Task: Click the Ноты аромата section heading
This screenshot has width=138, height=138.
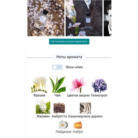Action: tap(69, 57)
